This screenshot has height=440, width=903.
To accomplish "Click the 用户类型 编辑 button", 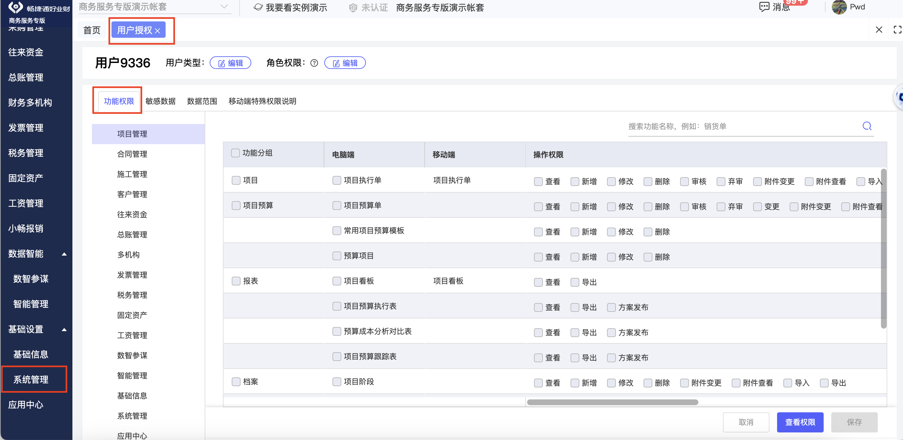I will point(230,63).
